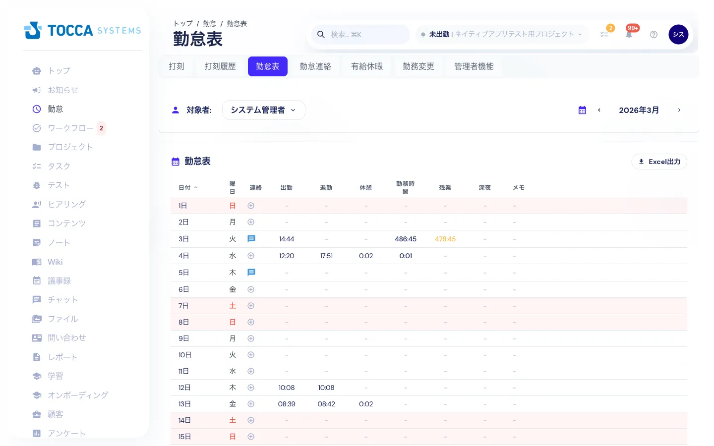The image size is (714, 446).
Task: Switch to the 有給休暇 tab
Action: 366,66
